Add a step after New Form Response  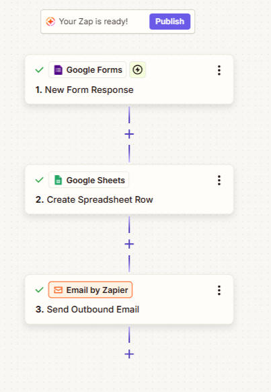tap(129, 135)
